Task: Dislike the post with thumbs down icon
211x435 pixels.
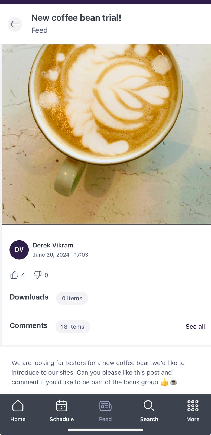Action: pos(38,275)
